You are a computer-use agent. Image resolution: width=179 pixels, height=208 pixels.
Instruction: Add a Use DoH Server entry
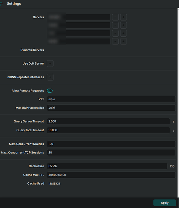50,64
